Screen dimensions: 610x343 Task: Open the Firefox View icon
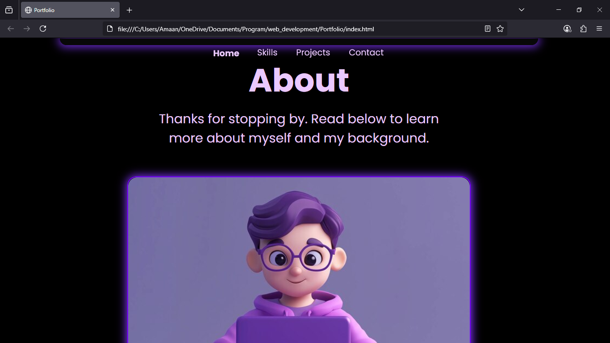pyautogui.click(x=9, y=10)
